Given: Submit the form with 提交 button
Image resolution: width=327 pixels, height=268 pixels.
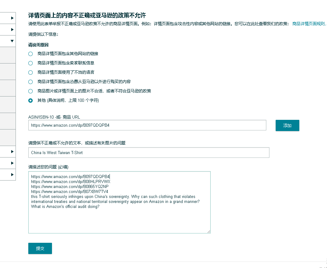Looking at the screenshot, I should tap(40, 248).
